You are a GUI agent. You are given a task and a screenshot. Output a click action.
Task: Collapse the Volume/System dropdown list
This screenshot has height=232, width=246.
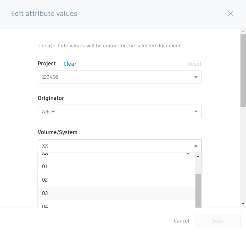pyautogui.click(x=196, y=146)
